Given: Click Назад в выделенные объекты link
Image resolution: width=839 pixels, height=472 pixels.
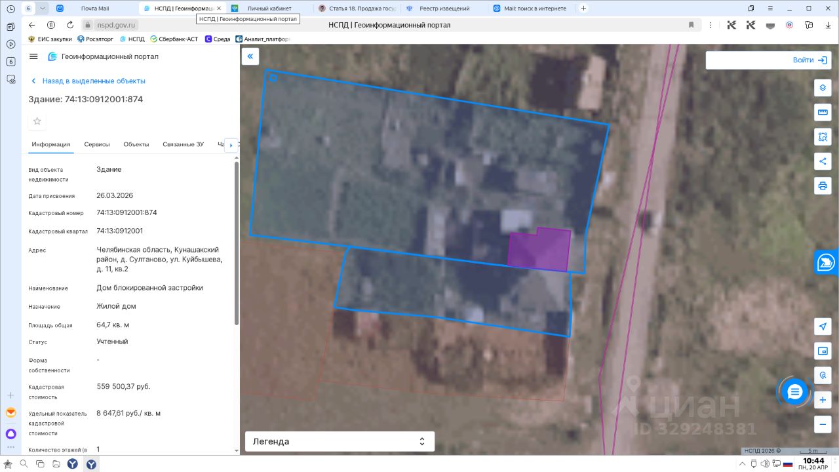Looking at the screenshot, I should point(93,81).
